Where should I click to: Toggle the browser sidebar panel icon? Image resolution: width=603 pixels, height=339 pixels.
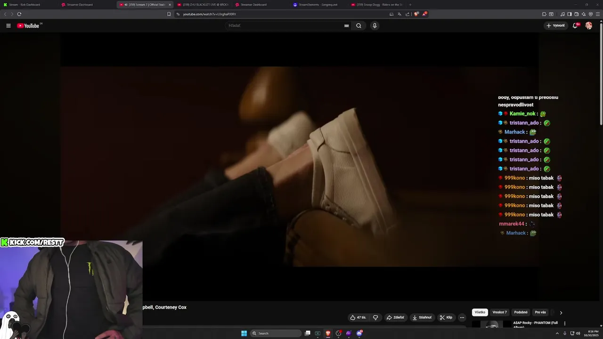(x=570, y=14)
